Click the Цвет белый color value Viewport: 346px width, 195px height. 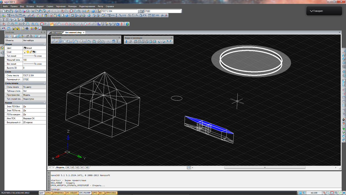pyautogui.click(x=34, y=48)
